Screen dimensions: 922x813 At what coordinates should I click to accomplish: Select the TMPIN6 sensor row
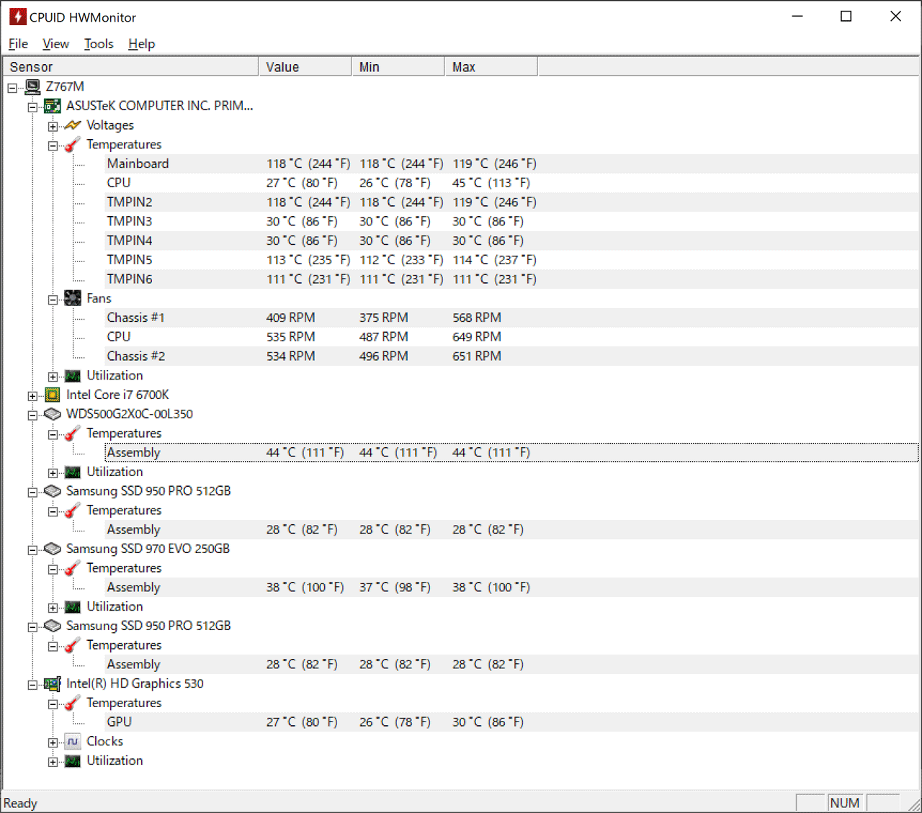click(511, 279)
